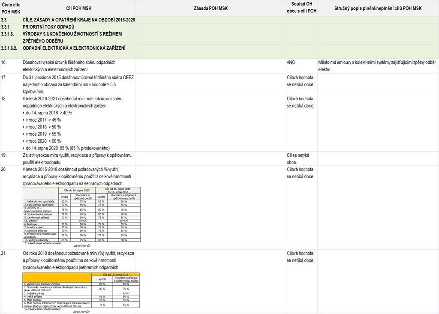439x314 pixels.
Task: Click goal number '18.'
Action: (3, 99)
